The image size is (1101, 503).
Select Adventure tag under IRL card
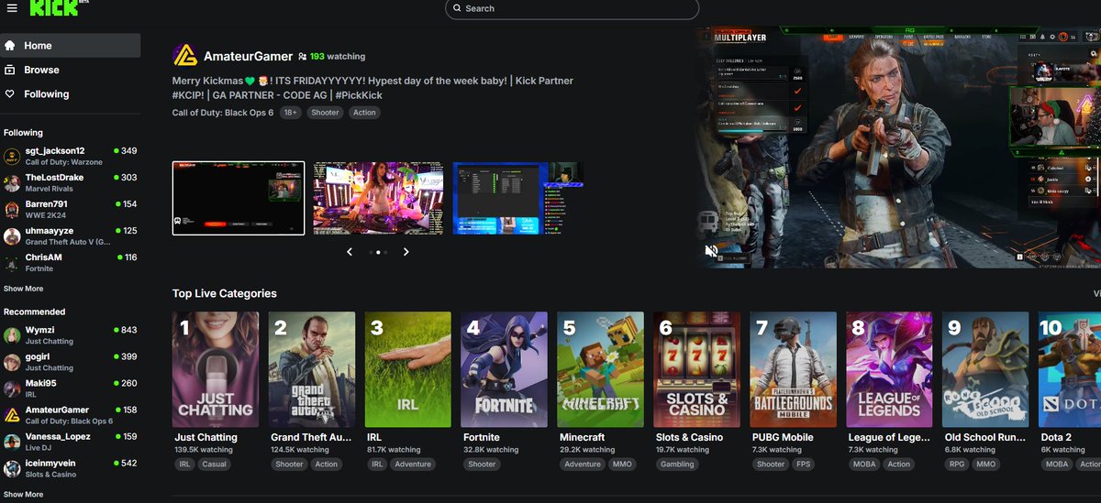point(413,465)
